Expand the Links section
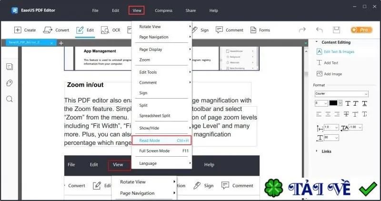Screen dimensions: 381x201 pos(316,151)
